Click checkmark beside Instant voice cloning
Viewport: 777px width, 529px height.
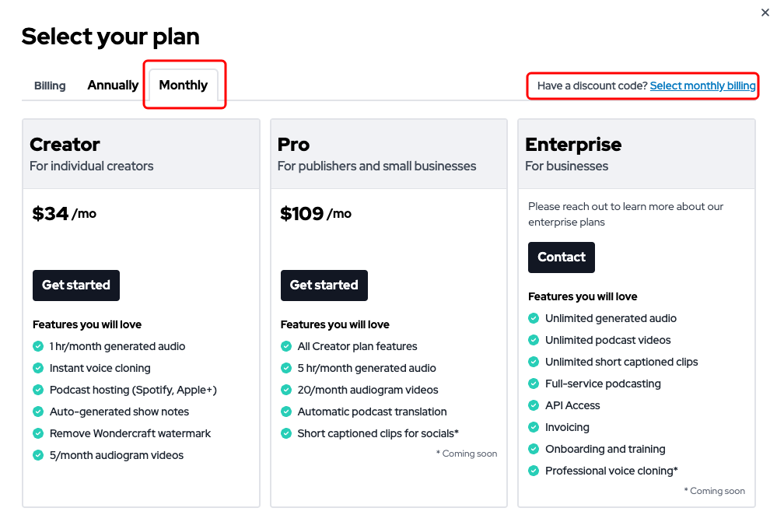click(38, 368)
